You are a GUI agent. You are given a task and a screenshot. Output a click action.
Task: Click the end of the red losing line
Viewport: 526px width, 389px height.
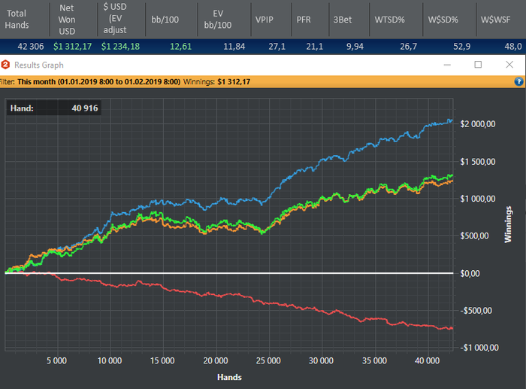452,328
